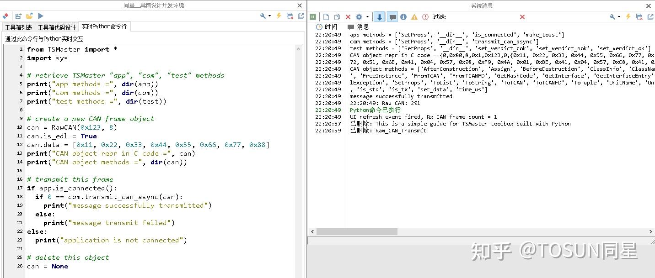
Task: Click the up arrow of code editor scrollbar
Action: click(x=299, y=49)
